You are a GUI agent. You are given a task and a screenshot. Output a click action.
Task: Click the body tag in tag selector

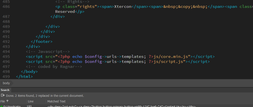pyautogui.click(x=6, y=83)
